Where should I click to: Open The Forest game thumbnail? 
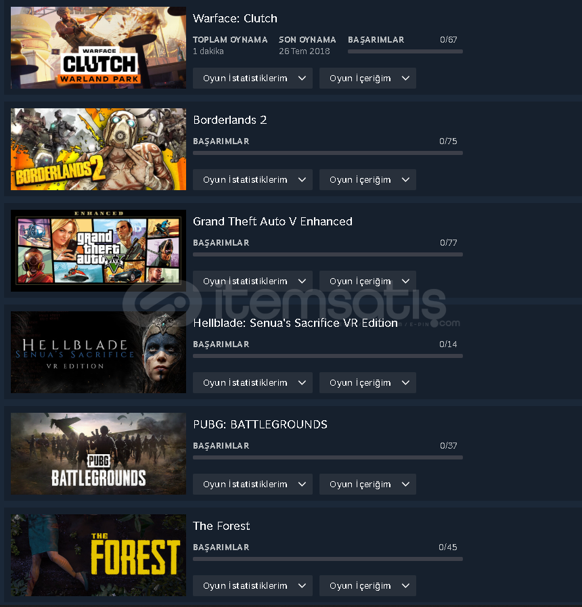coord(98,555)
